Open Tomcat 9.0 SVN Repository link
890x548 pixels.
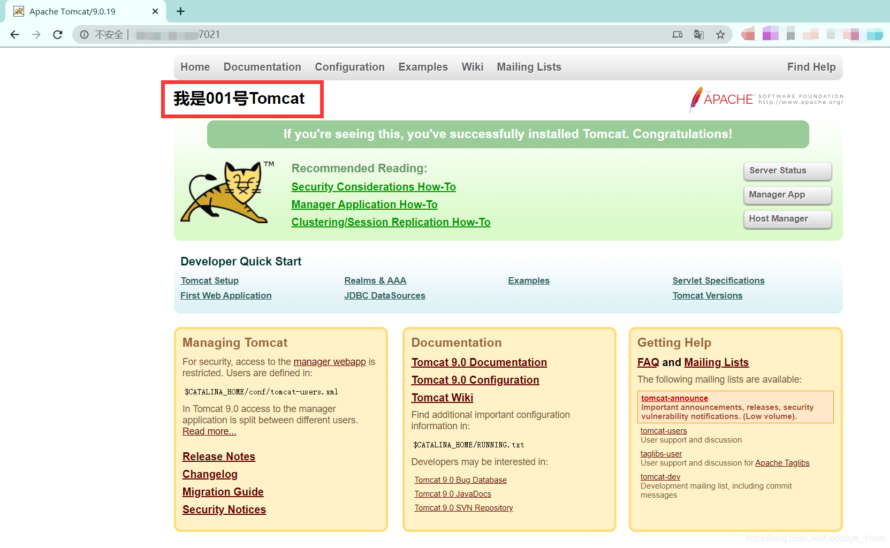pos(463,508)
